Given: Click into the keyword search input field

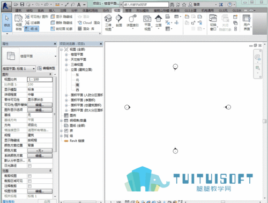Looking at the screenshot, I should pos(146,4).
